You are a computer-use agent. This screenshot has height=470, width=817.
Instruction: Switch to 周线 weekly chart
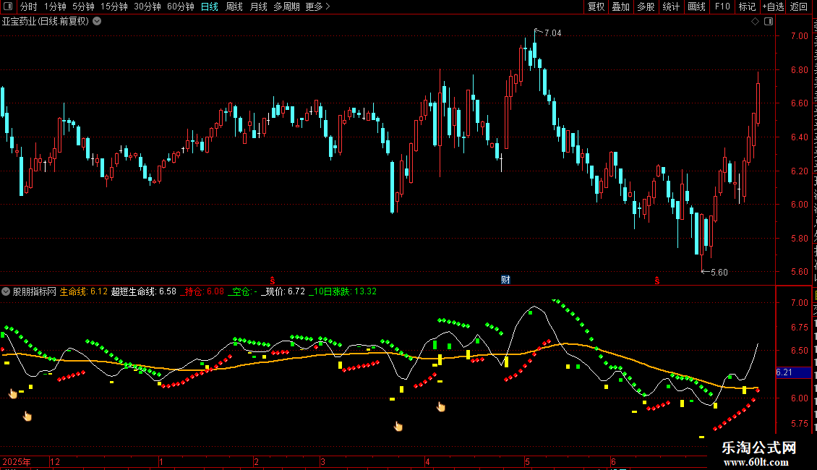234,7
